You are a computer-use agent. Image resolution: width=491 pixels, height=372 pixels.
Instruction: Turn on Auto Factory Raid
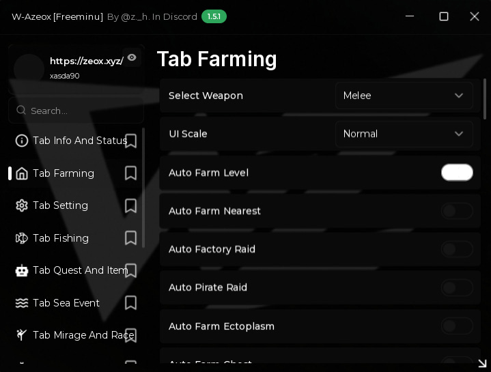click(457, 249)
